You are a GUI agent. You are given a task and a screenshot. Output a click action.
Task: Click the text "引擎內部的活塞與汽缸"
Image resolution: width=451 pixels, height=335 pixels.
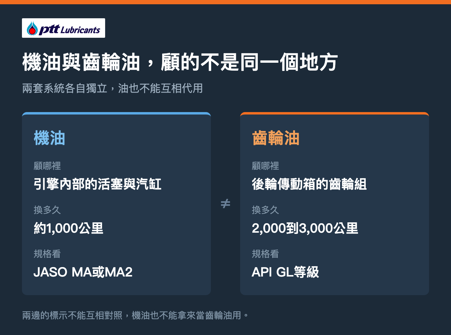(x=98, y=184)
